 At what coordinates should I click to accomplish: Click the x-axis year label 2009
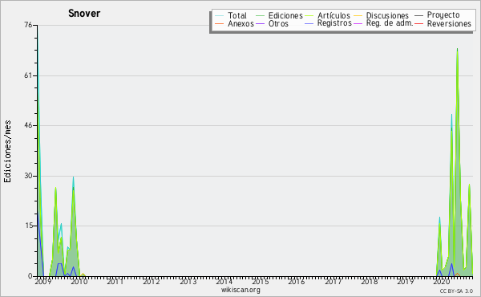[43, 281]
